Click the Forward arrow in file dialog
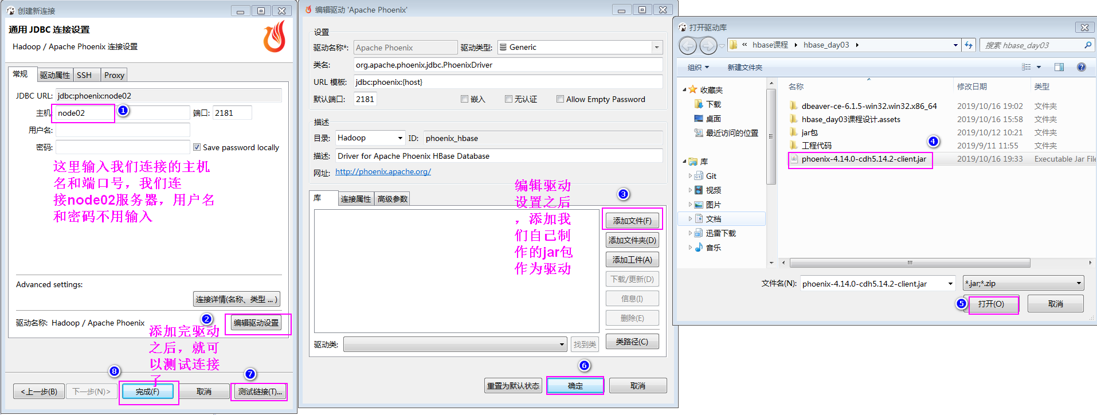Screen dimensions: 1097x415 (708, 45)
